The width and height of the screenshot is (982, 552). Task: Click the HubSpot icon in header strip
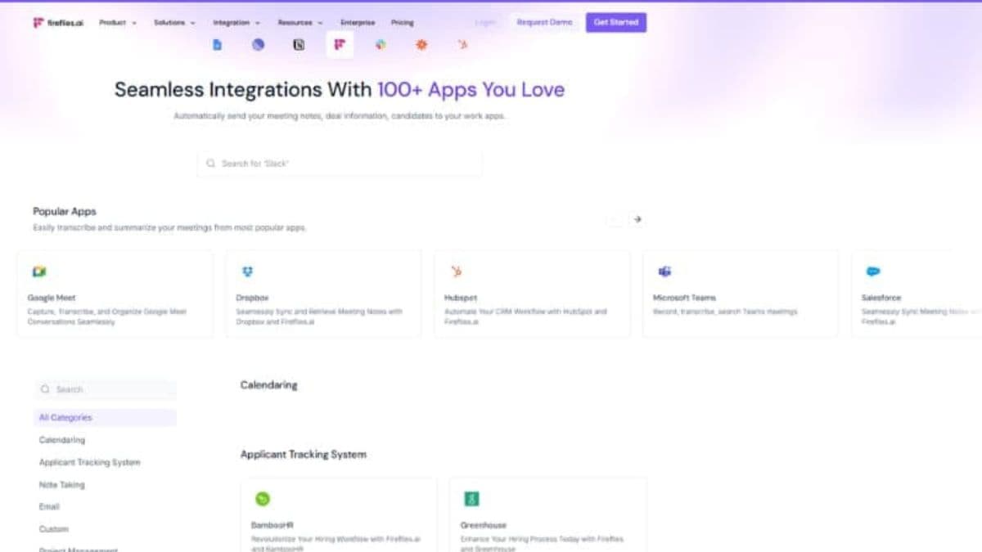(x=462, y=45)
